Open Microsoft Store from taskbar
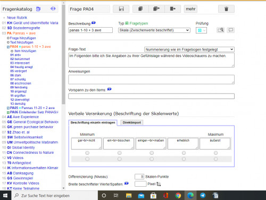 coord(153,196)
